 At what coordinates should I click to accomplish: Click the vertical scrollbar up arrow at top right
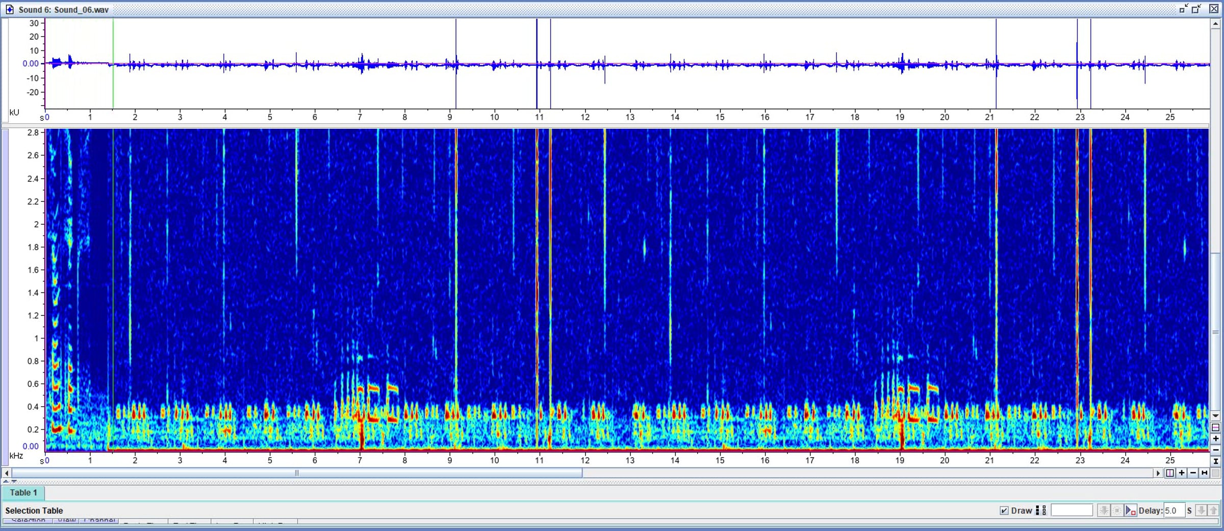[x=1215, y=24]
